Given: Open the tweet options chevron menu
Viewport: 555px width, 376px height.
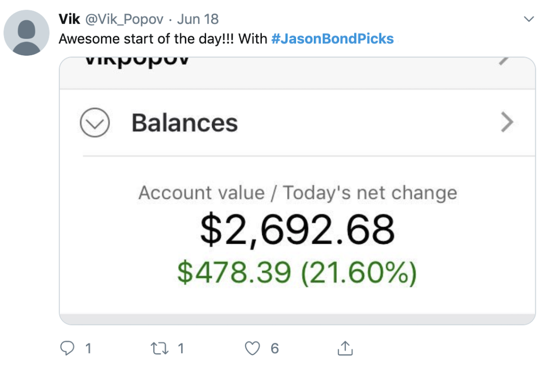Looking at the screenshot, I should [528, 19].
